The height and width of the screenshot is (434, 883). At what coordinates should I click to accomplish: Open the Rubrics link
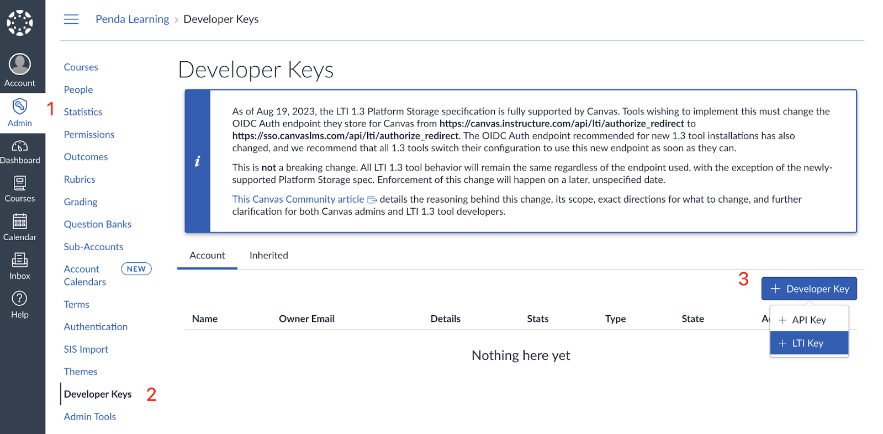tap(80, 179)
